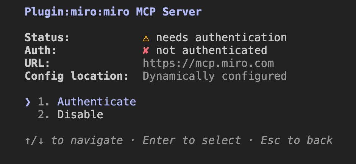356x164 pixels.
Task: Click the 'needs authentication' status text
Action: coord(221,38)
